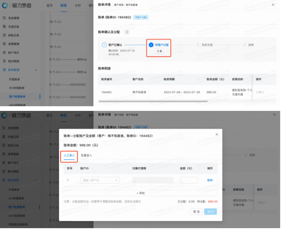Switch to the 人工录入 tab
The width and height of the screenshot is (281, 229).
(x=69, y=155)
